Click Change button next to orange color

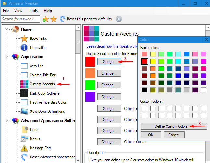109,73
